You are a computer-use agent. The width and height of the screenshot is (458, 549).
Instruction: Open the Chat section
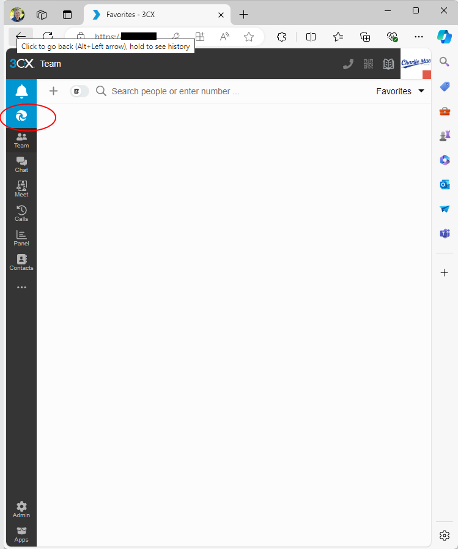pos(21,164)
